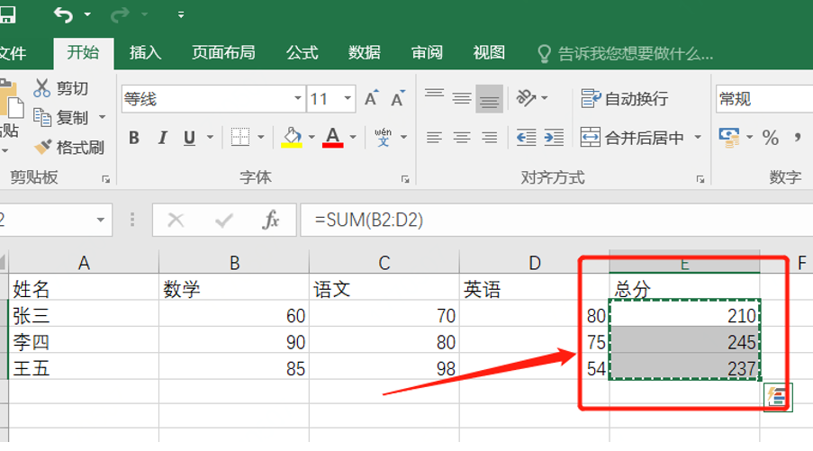
Task: Click the number format box (常规)
Action: [x=764, y=98]
